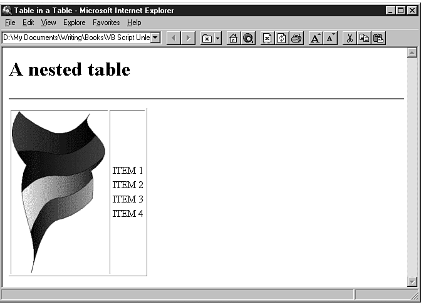Increase font size with larger A button
Screen dimensions: 421x305
pos(316,38)
